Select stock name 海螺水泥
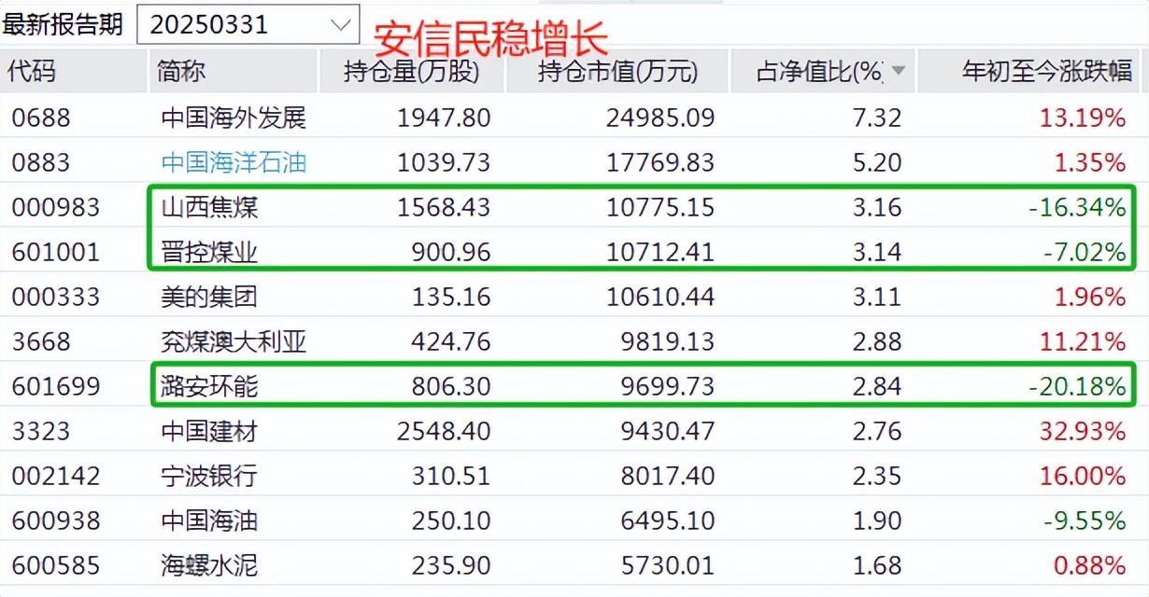1149x597 pixels. [x=209, y=565]
